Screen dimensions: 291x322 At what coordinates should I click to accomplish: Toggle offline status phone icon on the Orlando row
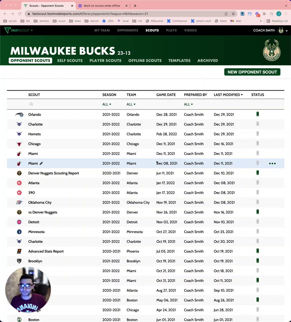(x=258, y=114)
